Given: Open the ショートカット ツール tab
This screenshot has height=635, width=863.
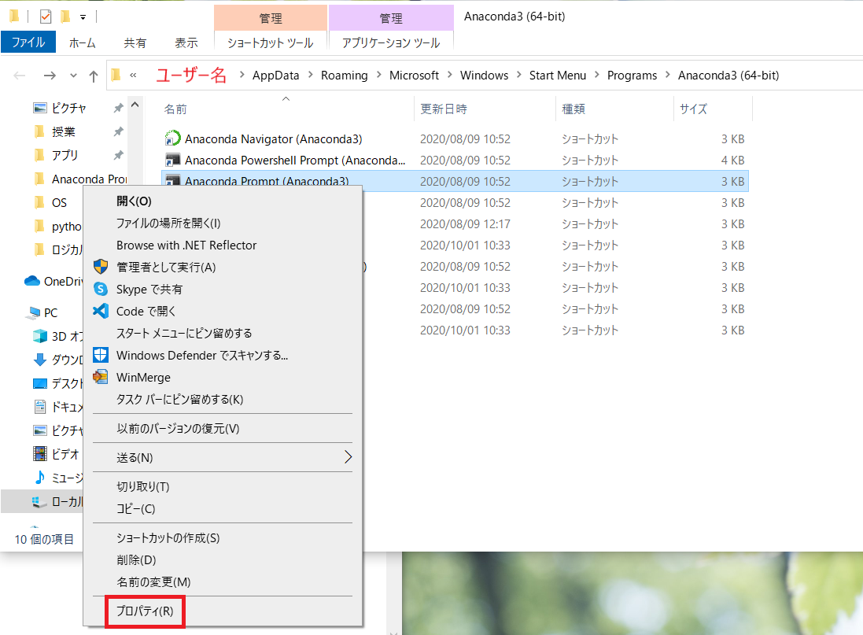Looking at the screenshot, I should point(271,43).
